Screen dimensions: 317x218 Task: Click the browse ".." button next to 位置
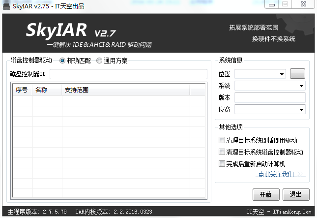(297, 74)
